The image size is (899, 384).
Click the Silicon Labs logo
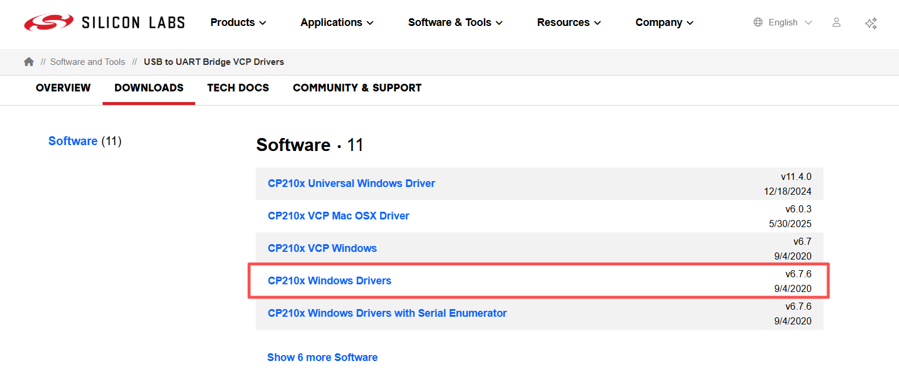click(x=104, y=22)
